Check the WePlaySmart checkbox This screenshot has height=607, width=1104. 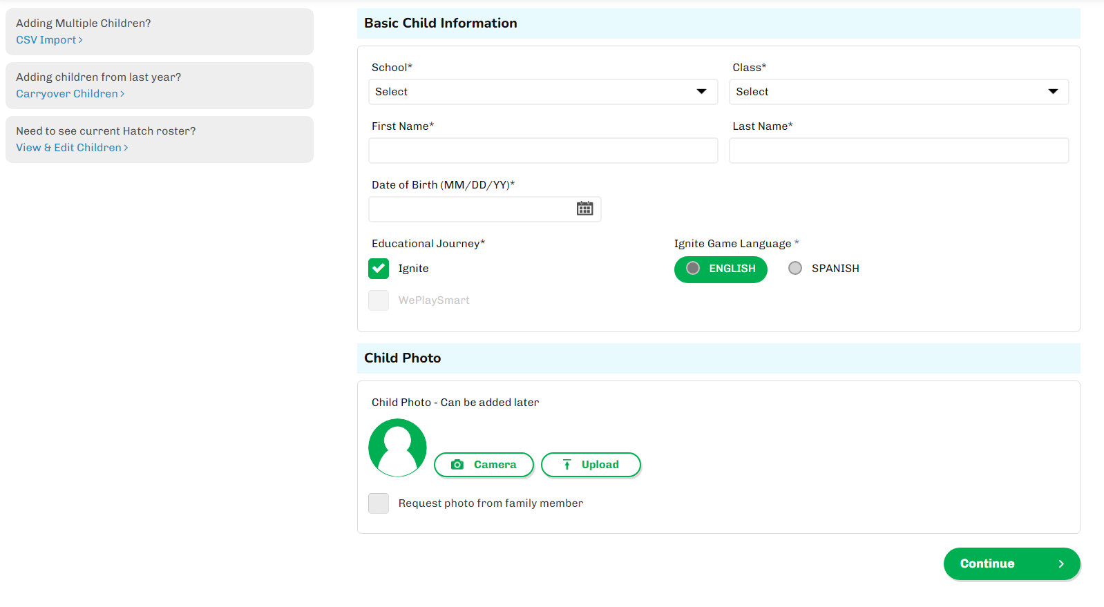tap(379, 300)
